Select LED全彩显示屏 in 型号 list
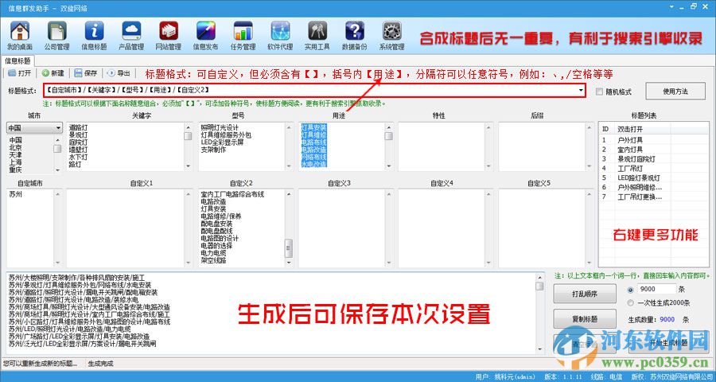This screenshot has height=382, width=716. (x=222, y=142)
